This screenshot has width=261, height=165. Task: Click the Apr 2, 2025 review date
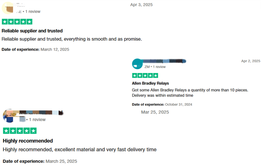click(x=250, y=61)
